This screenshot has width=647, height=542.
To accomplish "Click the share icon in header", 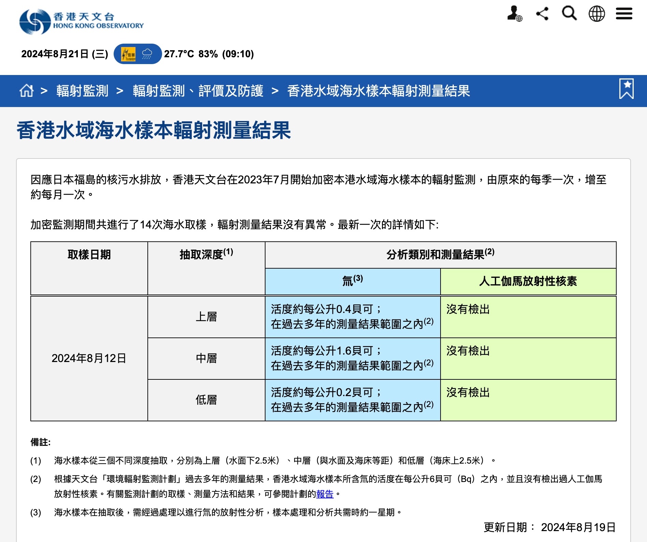I will [542, 14].
